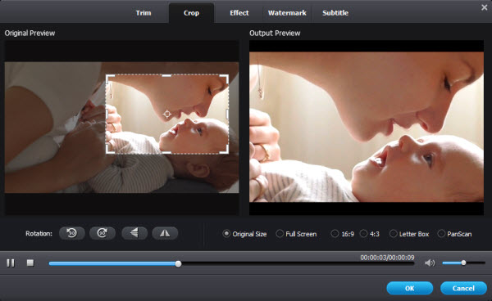
Task: Pause the video playback
Action: pyautogui.click(x=11, y=263)
